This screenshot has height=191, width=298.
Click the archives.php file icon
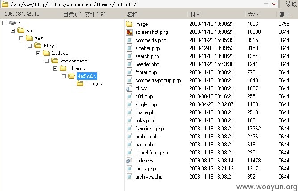129,177
